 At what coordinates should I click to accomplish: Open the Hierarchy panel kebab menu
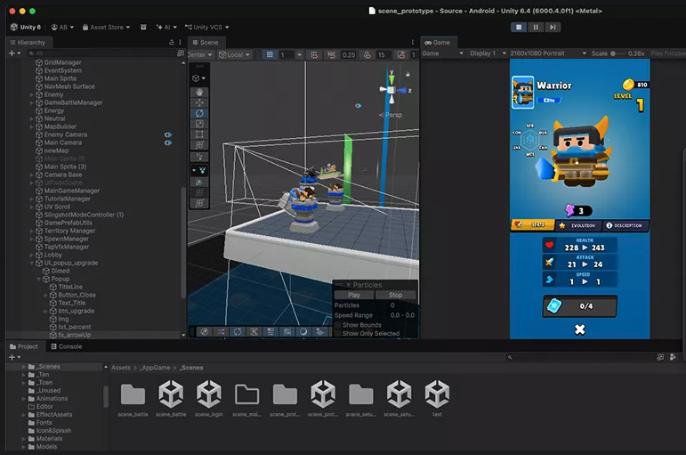pyautogui.click(x=180, y=43)
